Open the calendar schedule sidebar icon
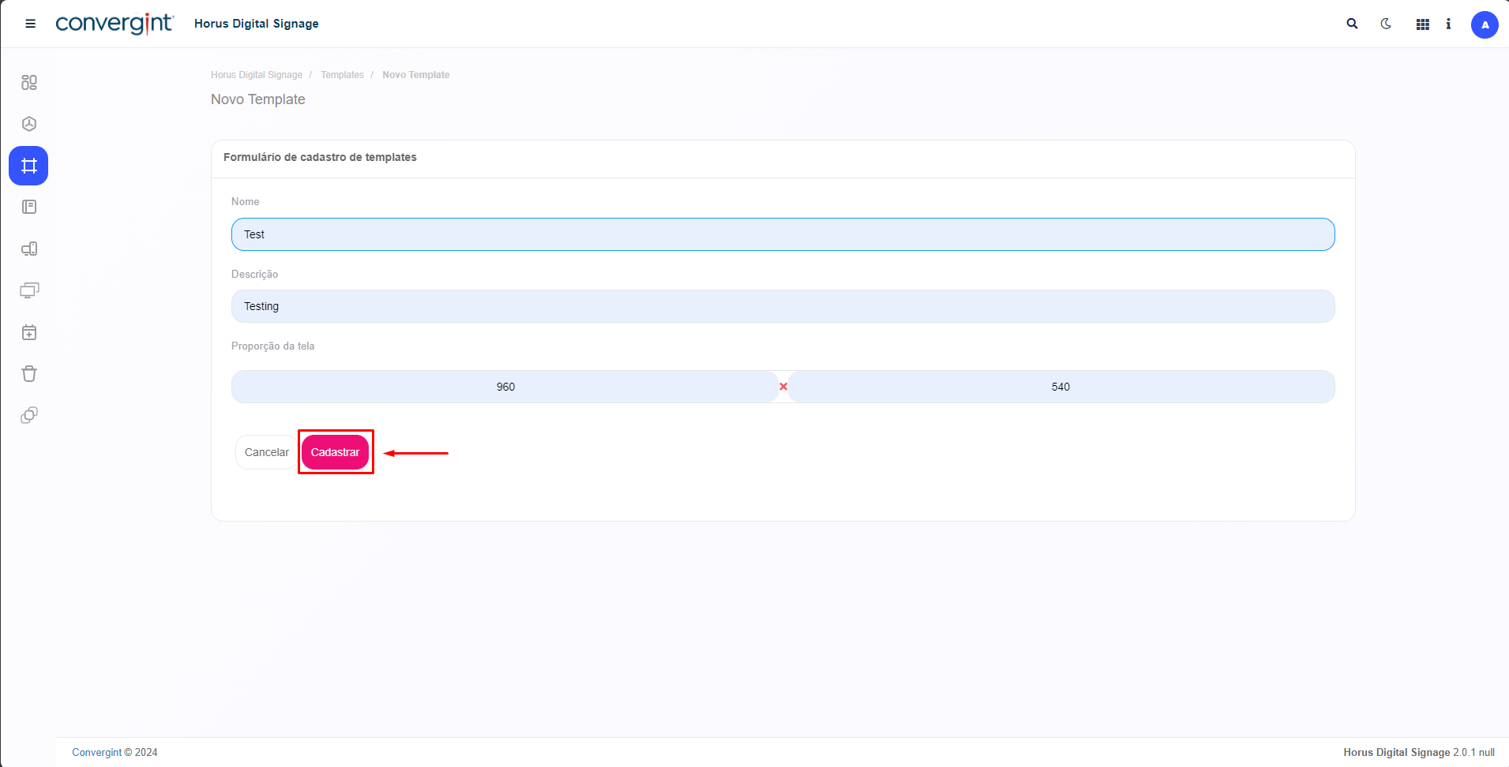The image size is (1509, 767). click(29, 332)
